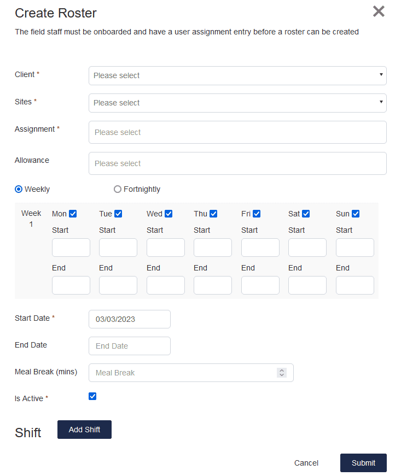Click the Meal Break spinner arrows

tap(282, 373)
